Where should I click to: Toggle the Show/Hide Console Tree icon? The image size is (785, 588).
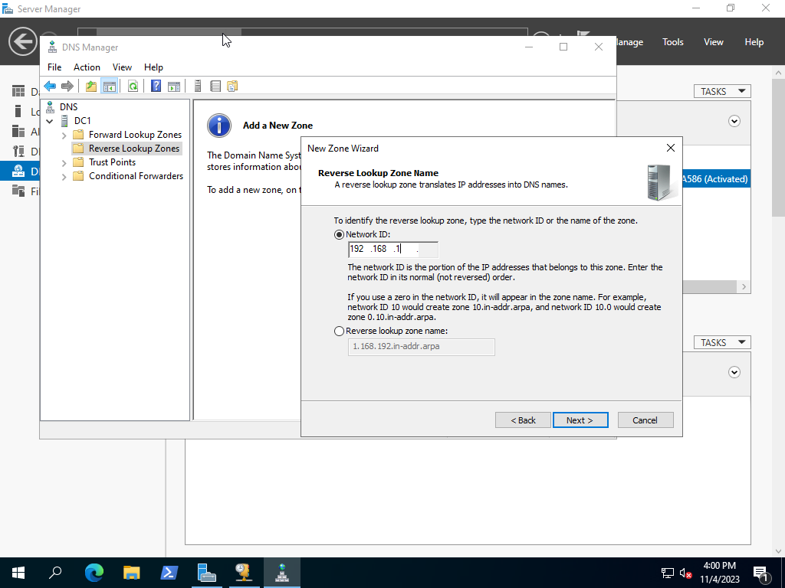(x=110, y=87)
